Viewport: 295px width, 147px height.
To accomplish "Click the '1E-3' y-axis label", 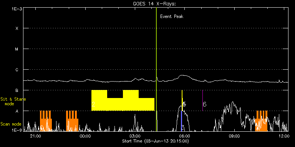I will pos(17,9).
